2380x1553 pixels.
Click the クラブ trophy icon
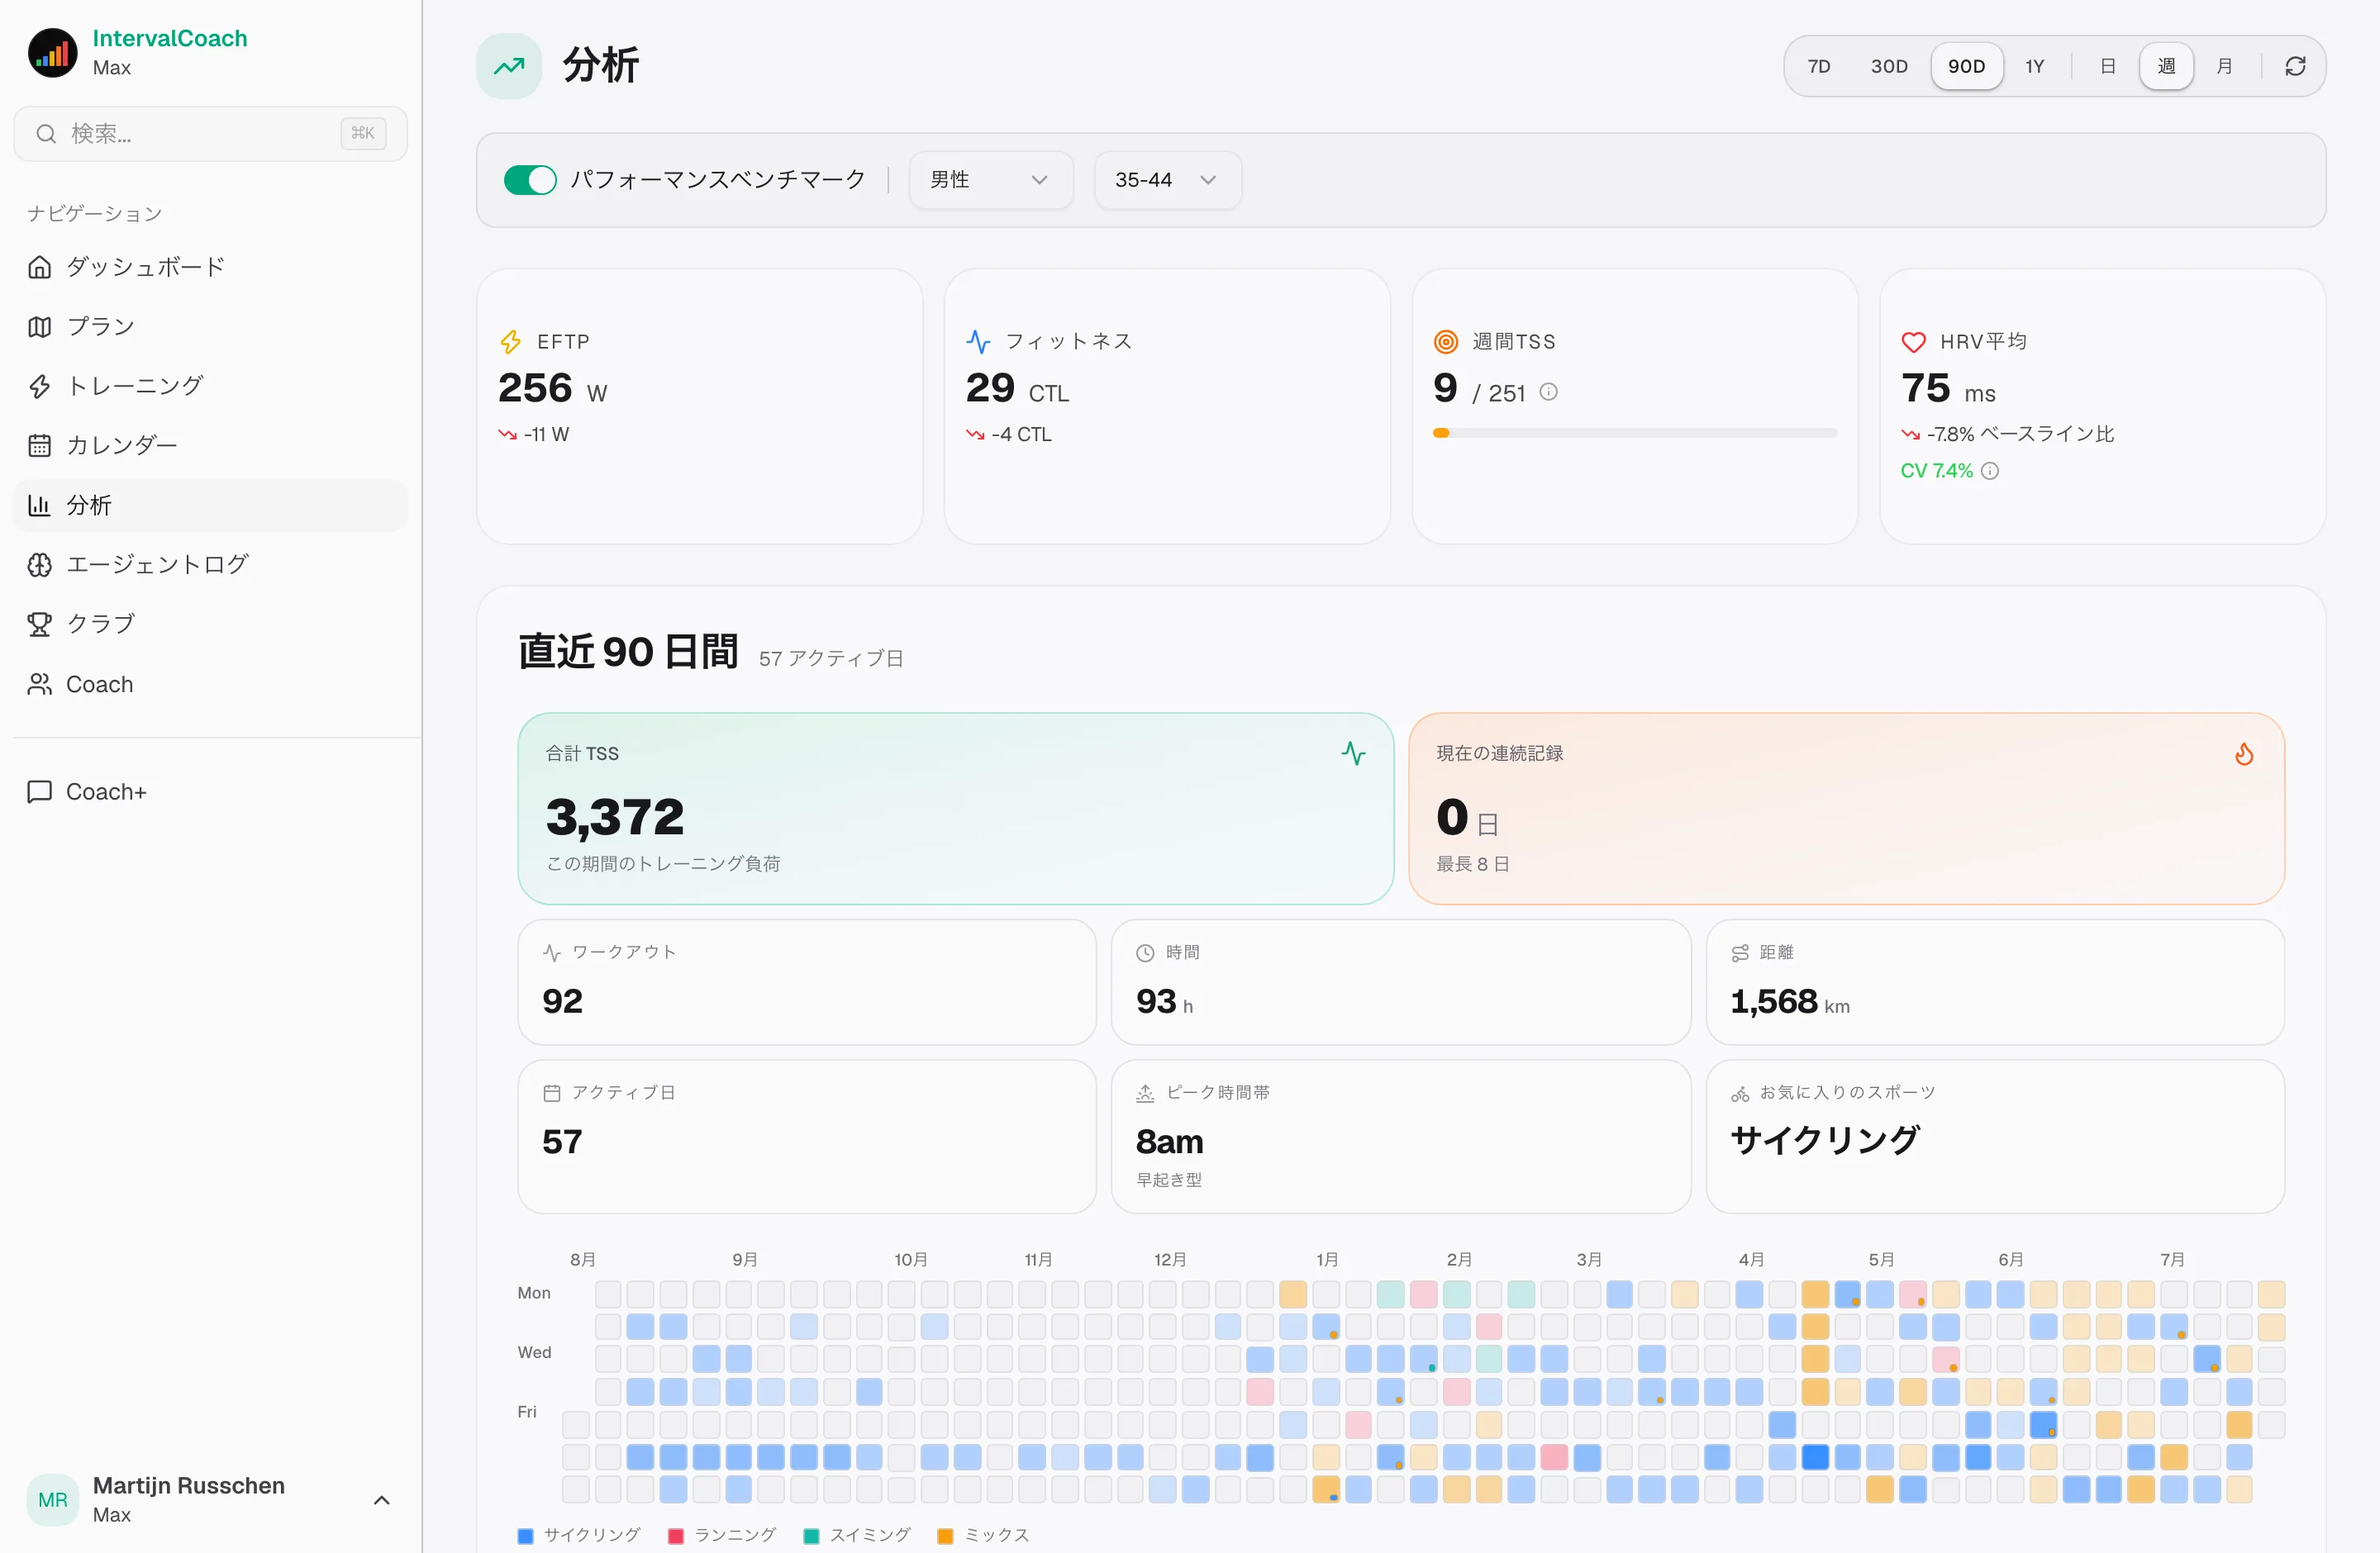point(39,624)
